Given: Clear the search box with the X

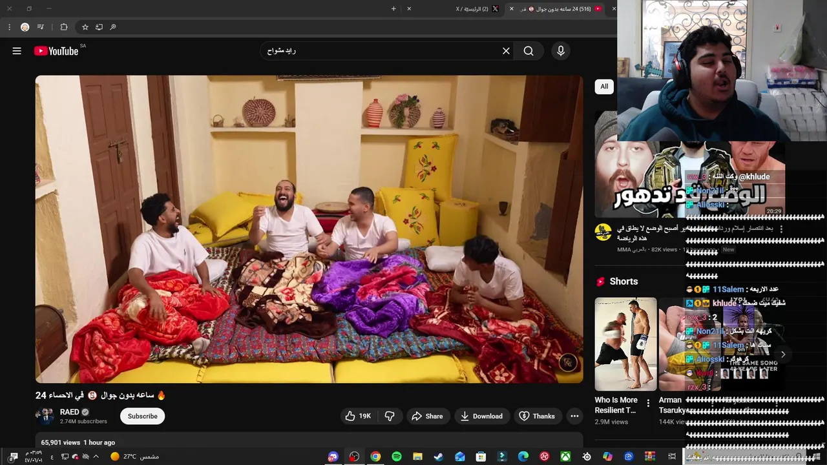Looking at the screenshot, I should [506, 51].
